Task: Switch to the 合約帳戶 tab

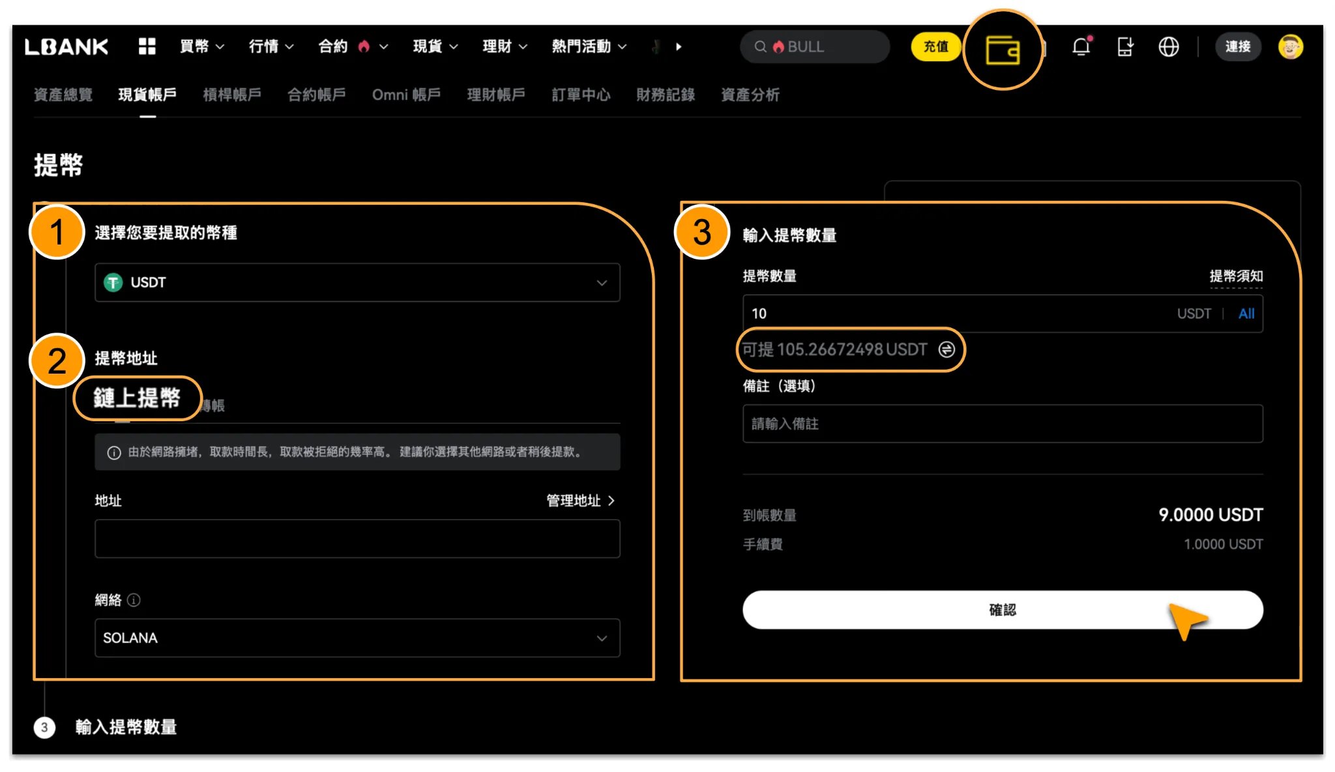Action: pos(316,95)
